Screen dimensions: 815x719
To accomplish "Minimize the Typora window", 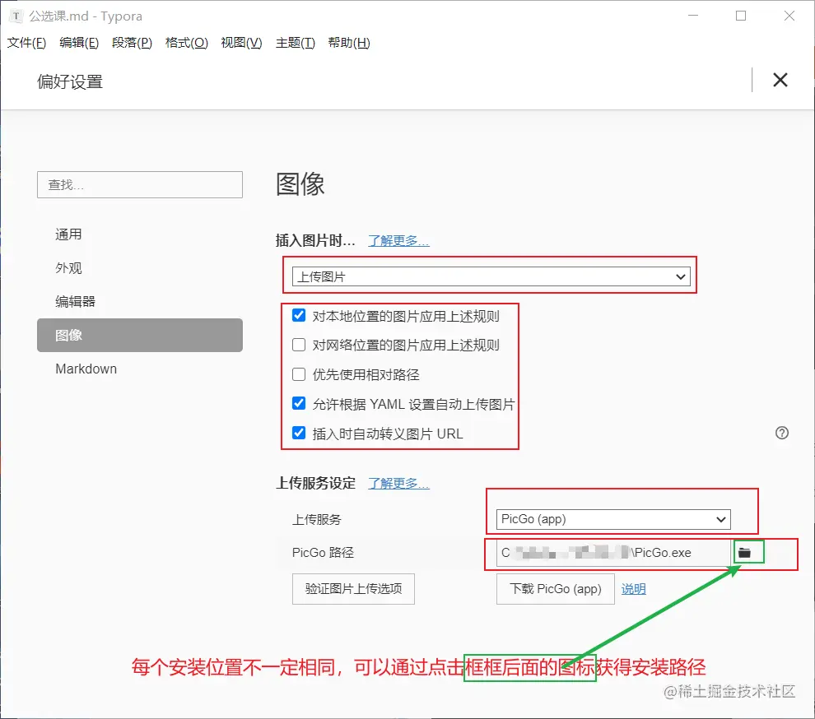I will click(x=693, y=16).
